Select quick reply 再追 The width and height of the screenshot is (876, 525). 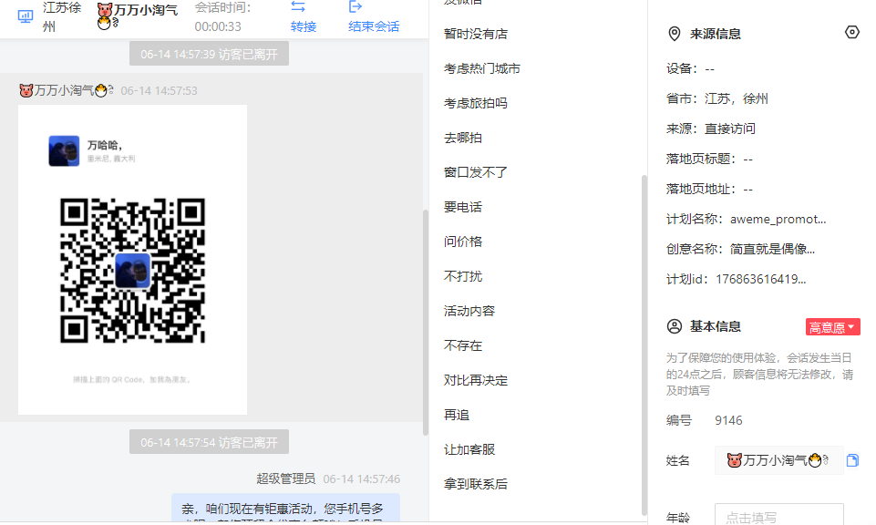tap(457, 415)
